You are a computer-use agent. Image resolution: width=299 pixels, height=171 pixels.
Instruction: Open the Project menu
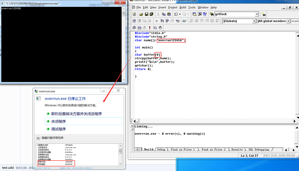172,7
